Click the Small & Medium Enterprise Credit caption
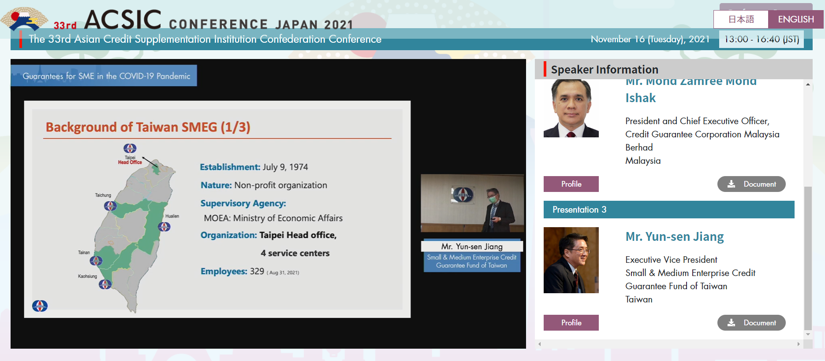Screen dimensions: 825x361 472,261
